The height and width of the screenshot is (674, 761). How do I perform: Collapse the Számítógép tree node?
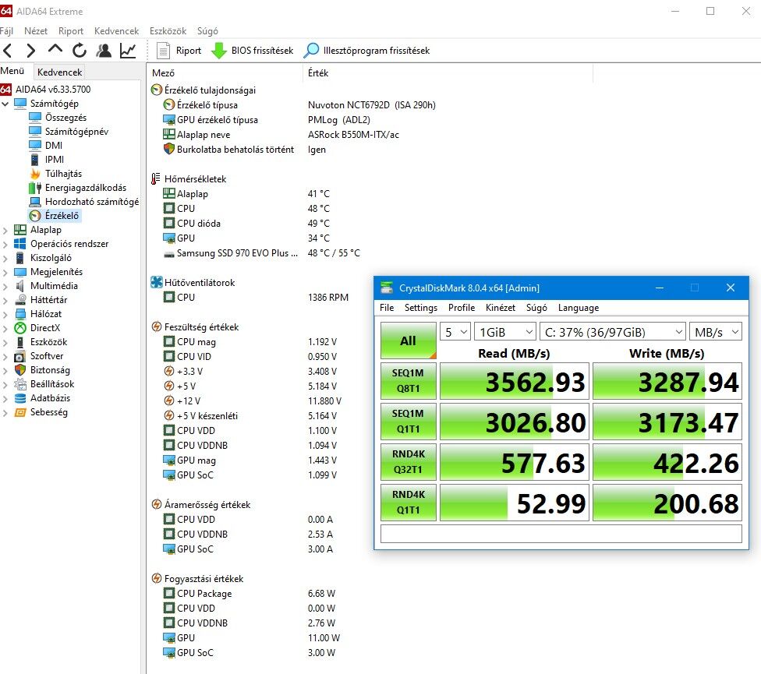pos(5,104)
